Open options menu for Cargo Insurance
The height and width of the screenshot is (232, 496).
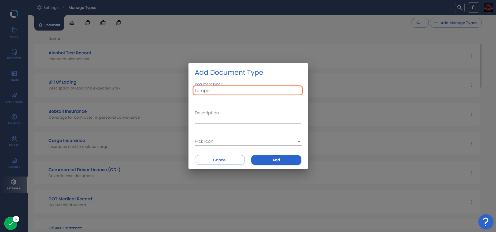pos(471,144)
